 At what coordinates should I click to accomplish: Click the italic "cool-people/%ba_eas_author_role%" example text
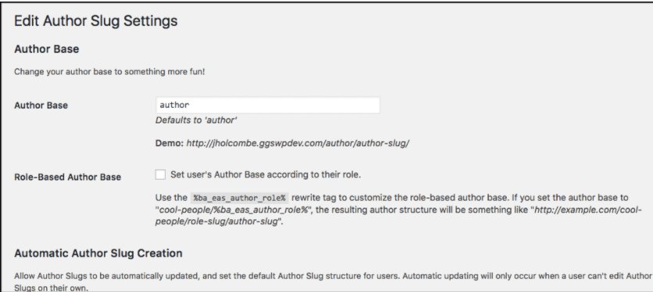(234, 210)
